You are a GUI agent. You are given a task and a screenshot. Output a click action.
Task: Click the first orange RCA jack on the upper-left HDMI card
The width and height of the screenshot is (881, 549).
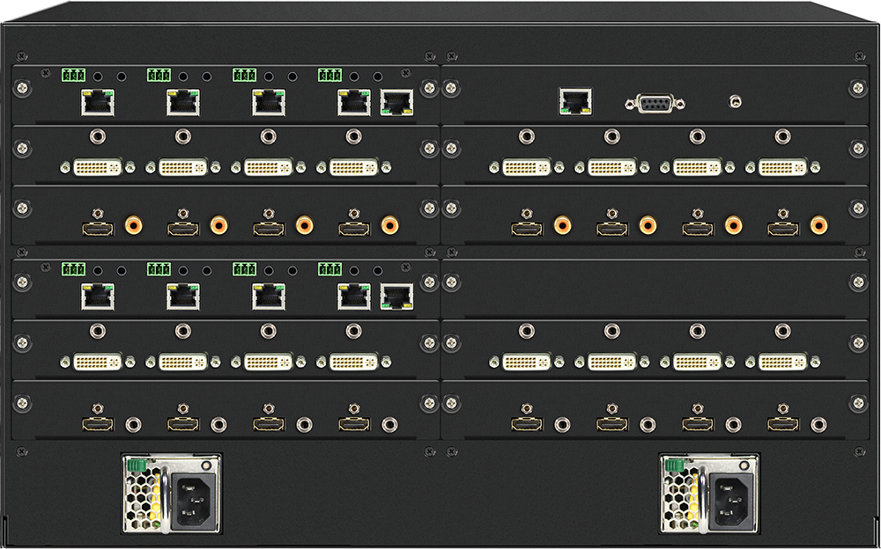click(134, 225)
